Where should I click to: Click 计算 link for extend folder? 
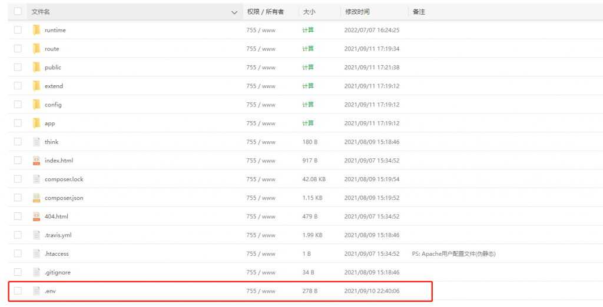click(308, 86)
